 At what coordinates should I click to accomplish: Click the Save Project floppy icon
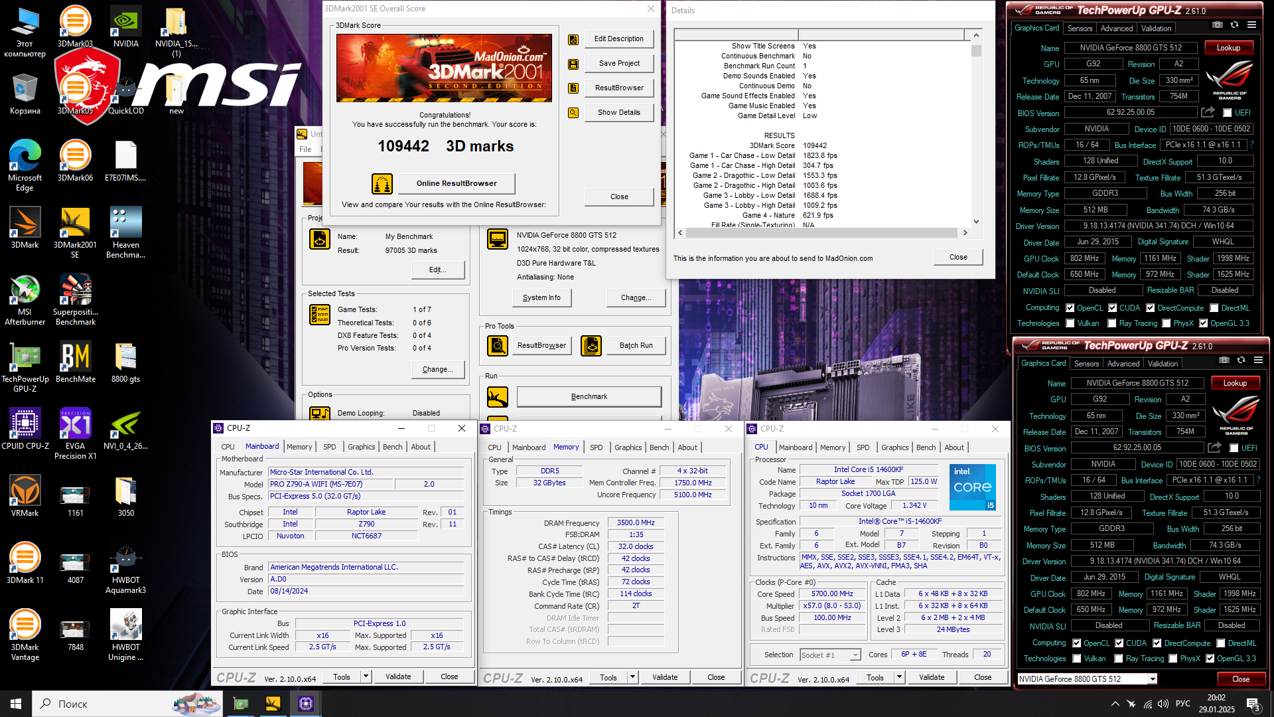click(573, 64)
